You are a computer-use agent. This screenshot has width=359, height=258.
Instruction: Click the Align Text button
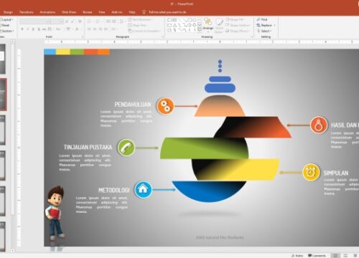[137, 25]
